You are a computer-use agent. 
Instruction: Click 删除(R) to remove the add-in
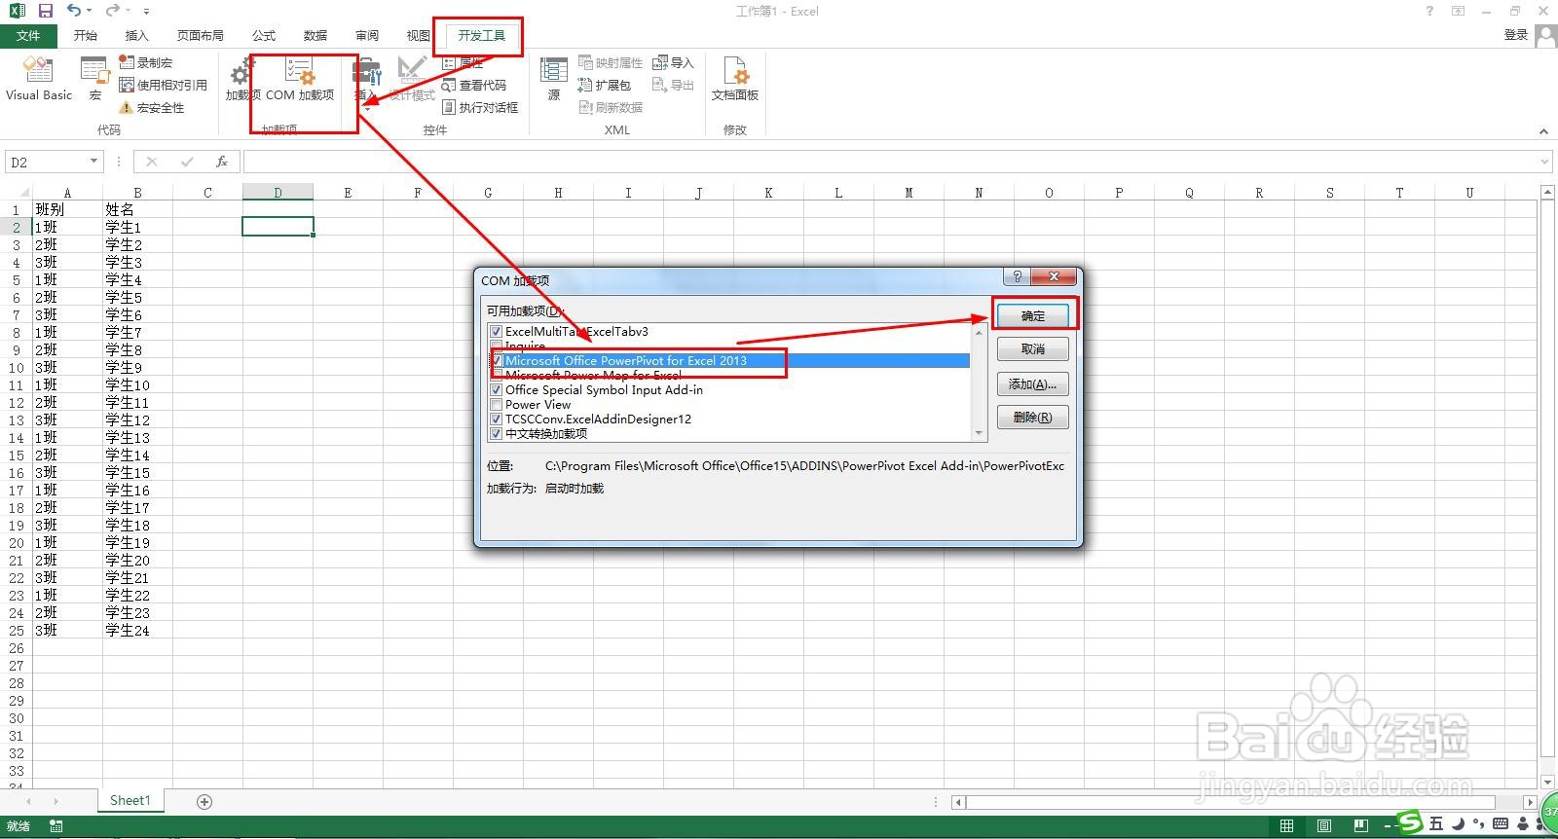pyautogui.click(x=1033, y=417)
